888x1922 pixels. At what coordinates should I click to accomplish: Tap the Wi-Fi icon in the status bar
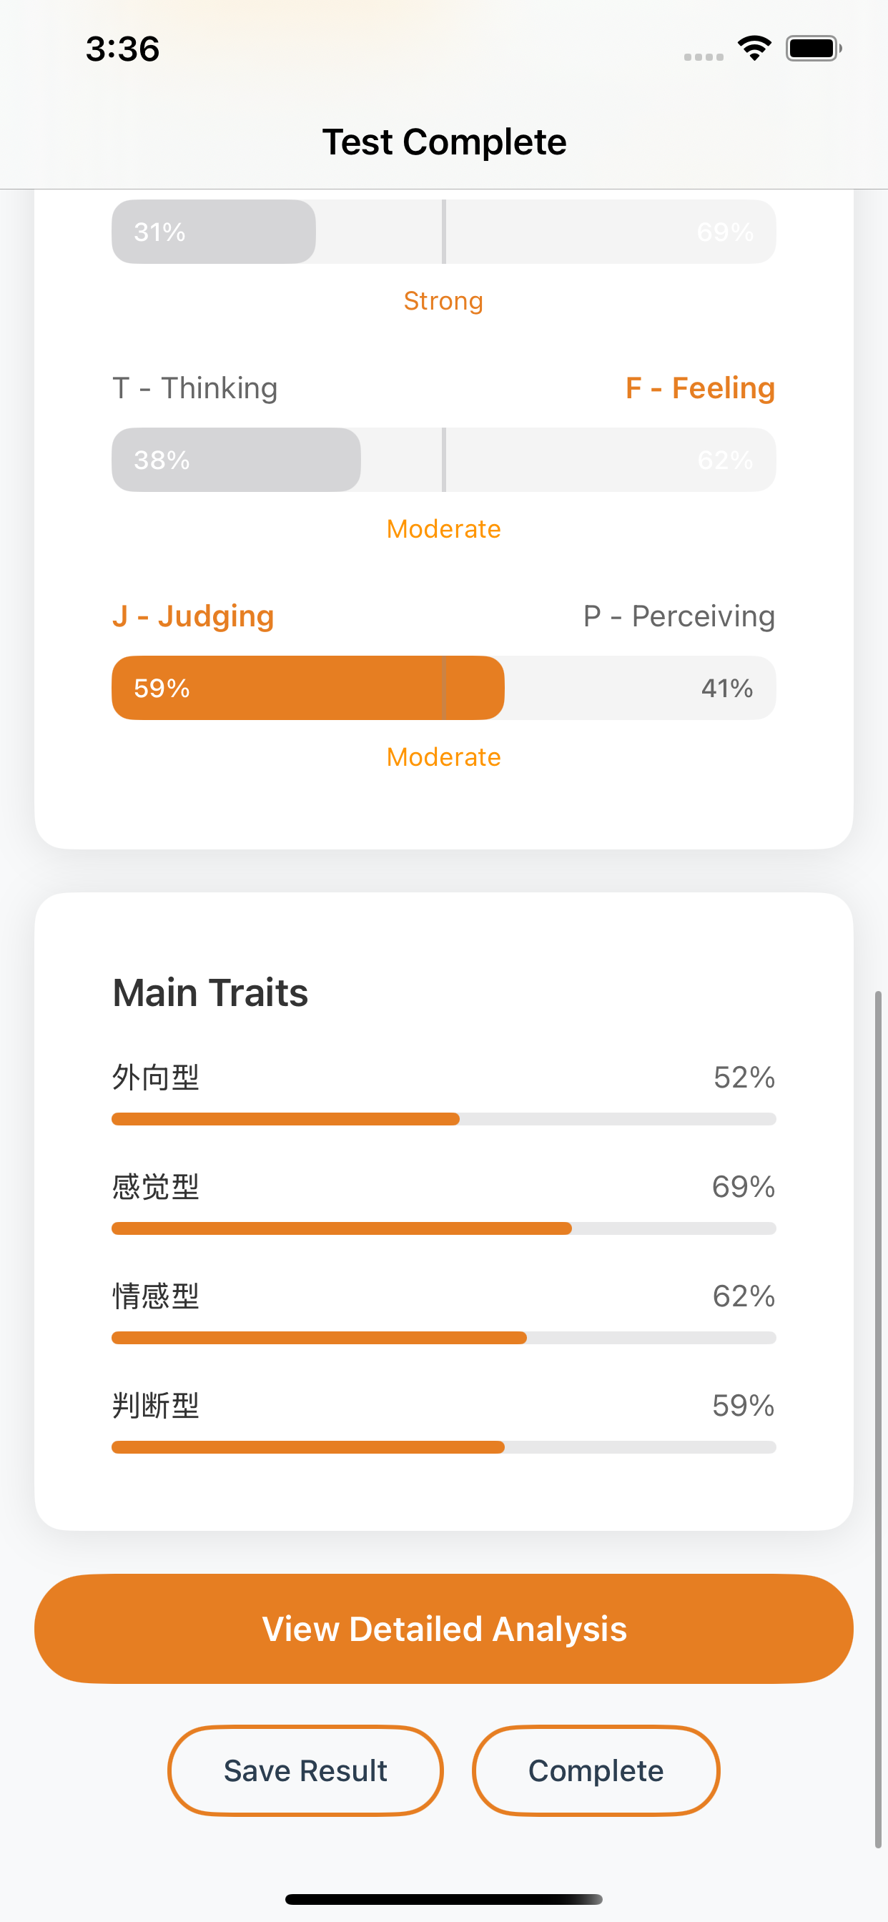tap(754, 48)
